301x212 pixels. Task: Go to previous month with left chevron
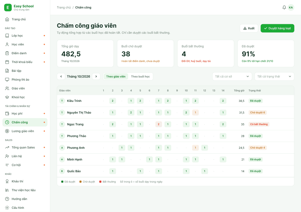[61, 76]
